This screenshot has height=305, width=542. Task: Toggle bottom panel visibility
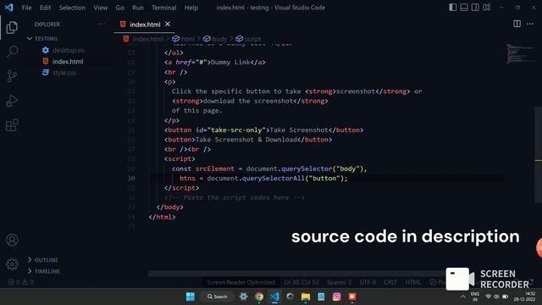tap(464, 8)
